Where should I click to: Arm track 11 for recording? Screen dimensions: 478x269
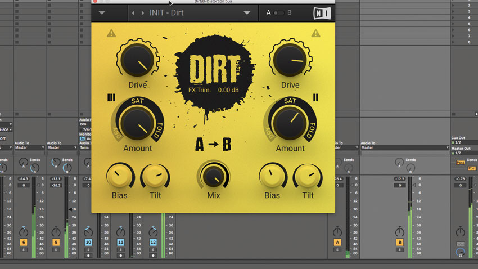(121, 255)
